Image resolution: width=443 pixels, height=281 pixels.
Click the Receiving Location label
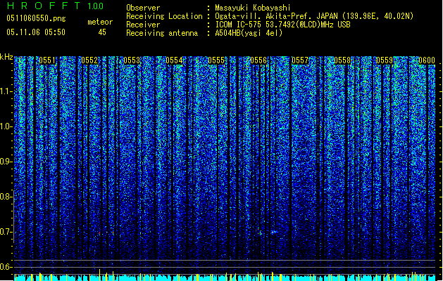pyautogui.click(x=164, y=16)
